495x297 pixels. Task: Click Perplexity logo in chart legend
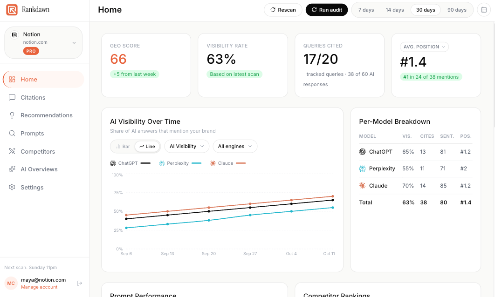click(162, 163)
